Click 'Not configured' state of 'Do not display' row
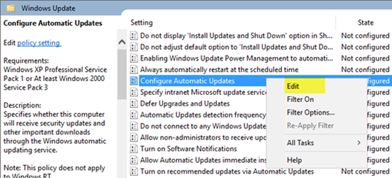This screenshot has width=392, height=178. coord(365,36)
